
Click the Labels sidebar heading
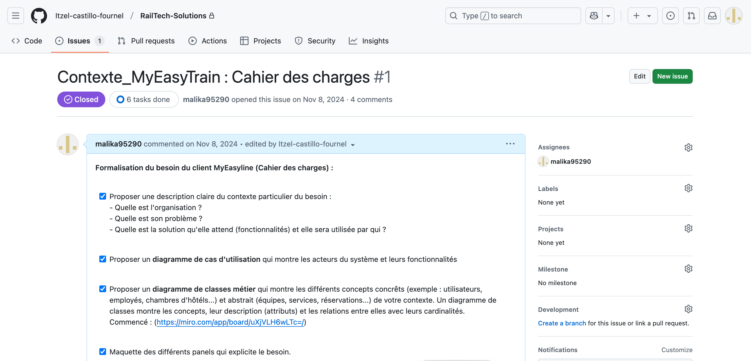pyautogui.click(x=548, y=189)
